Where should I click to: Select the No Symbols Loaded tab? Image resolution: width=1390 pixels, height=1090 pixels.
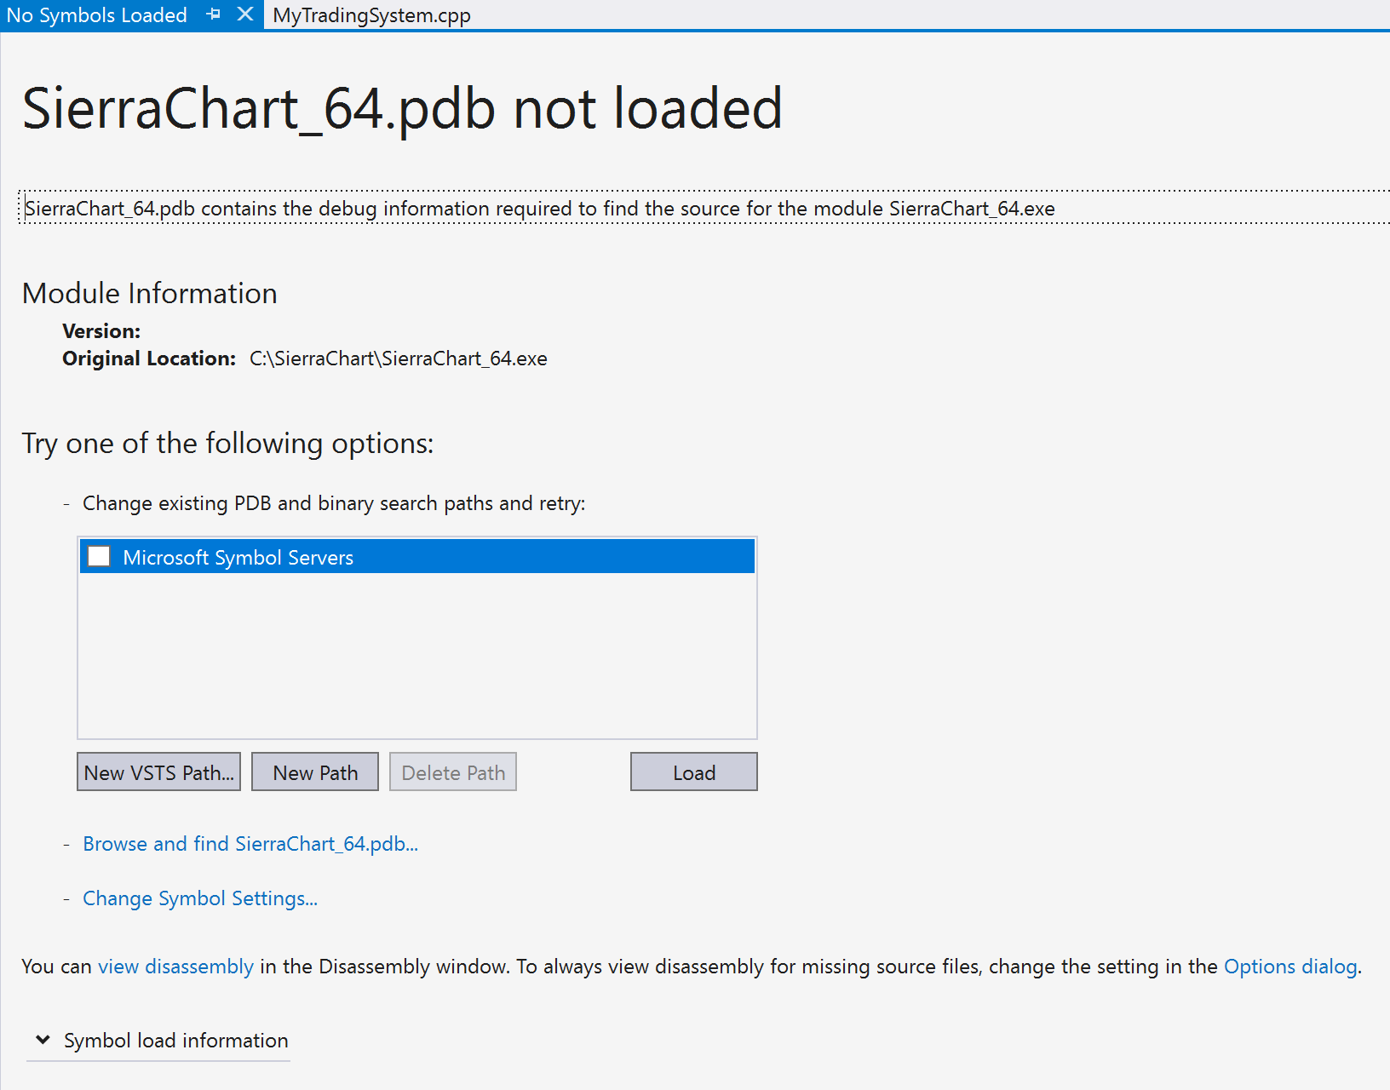(97, 15)
